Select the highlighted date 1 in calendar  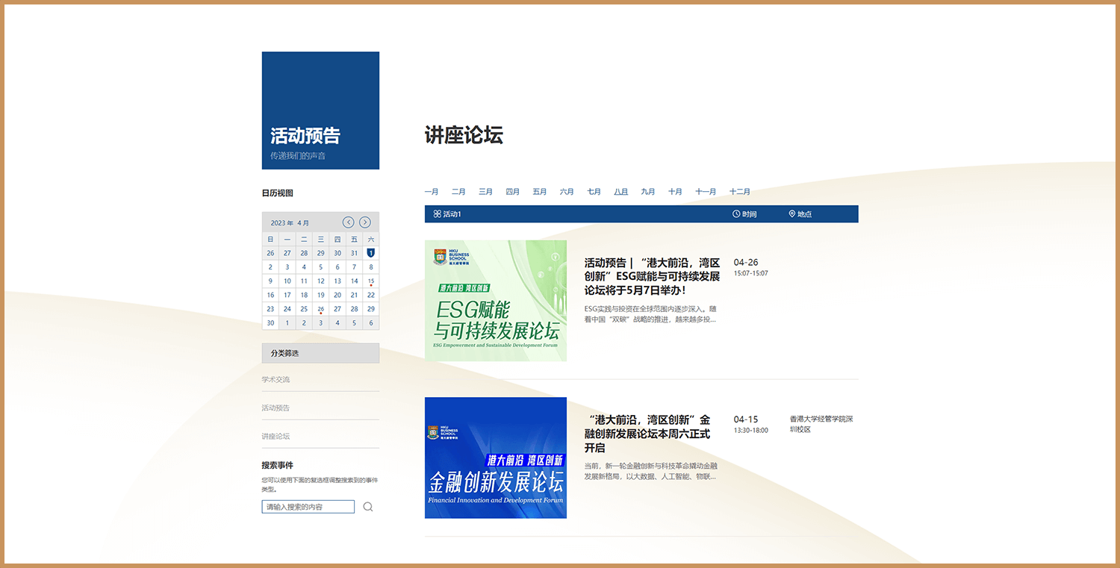click(371, 253)
